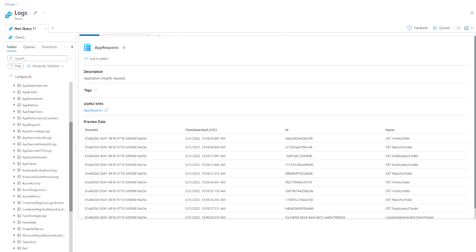This screenshot has width=476, height=252.
Task: Expand the AppMetrics table node
Action: point(14,105)
